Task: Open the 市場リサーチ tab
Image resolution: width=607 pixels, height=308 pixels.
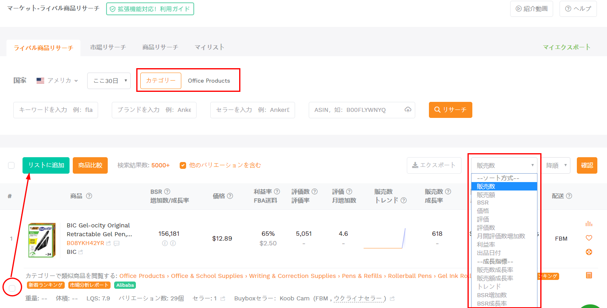Action: pos(108,47)
